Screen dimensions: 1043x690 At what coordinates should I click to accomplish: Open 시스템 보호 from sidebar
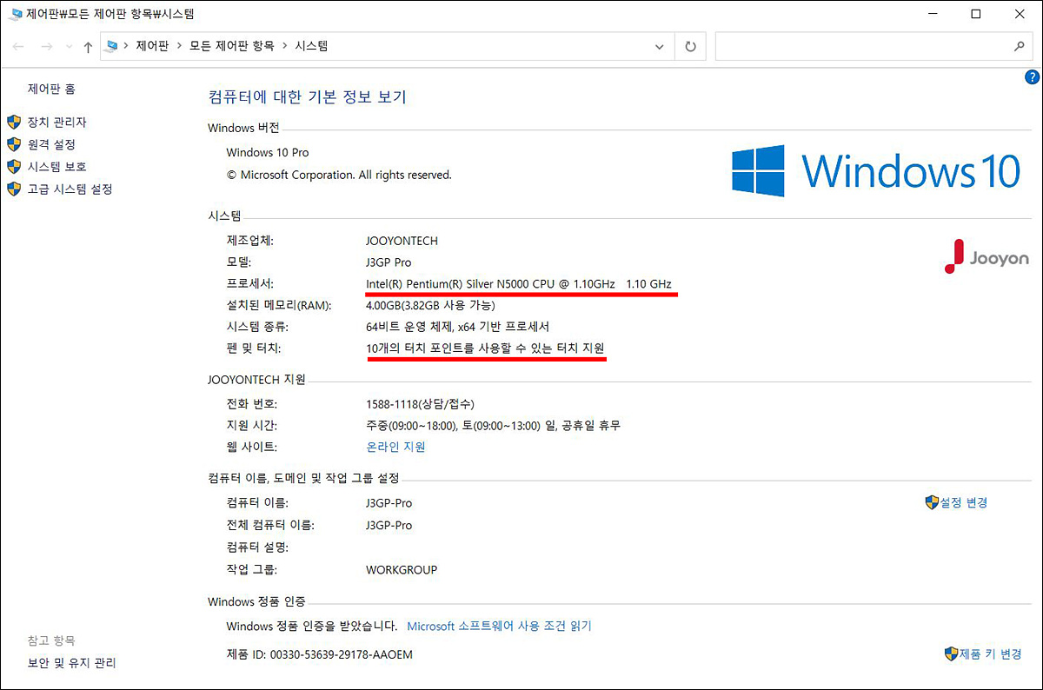pos(56,166)
